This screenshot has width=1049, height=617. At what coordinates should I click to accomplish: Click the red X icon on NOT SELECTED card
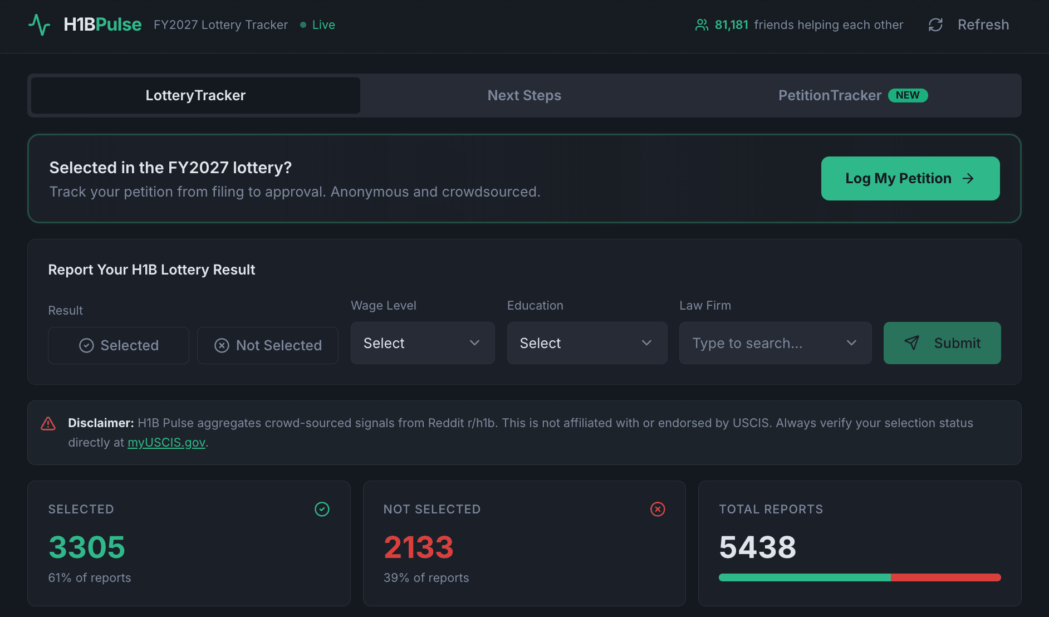(657, 508)
